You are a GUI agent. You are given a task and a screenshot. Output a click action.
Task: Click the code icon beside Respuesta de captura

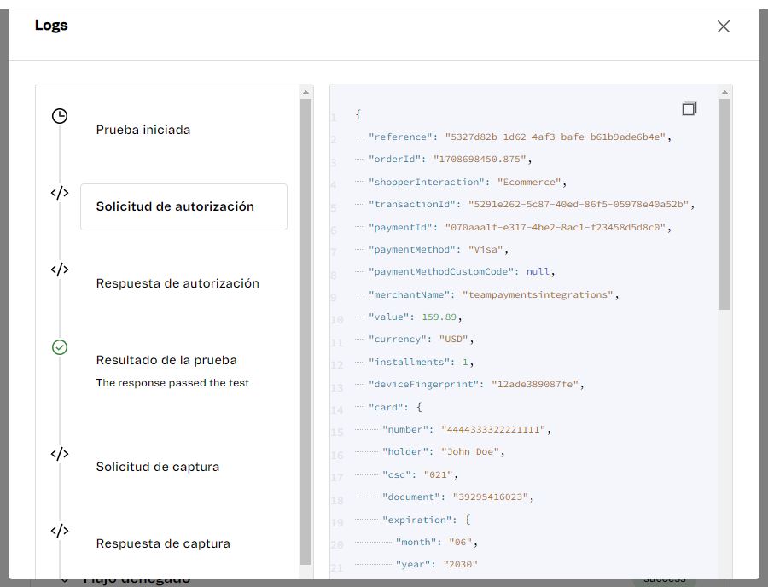coord(59,530)
